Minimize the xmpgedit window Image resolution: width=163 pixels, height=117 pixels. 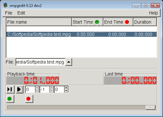click(x=136, y=5)
